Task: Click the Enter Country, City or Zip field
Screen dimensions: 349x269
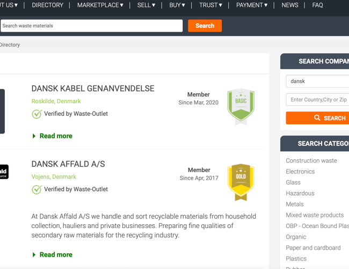Action: tap(317, 100)
